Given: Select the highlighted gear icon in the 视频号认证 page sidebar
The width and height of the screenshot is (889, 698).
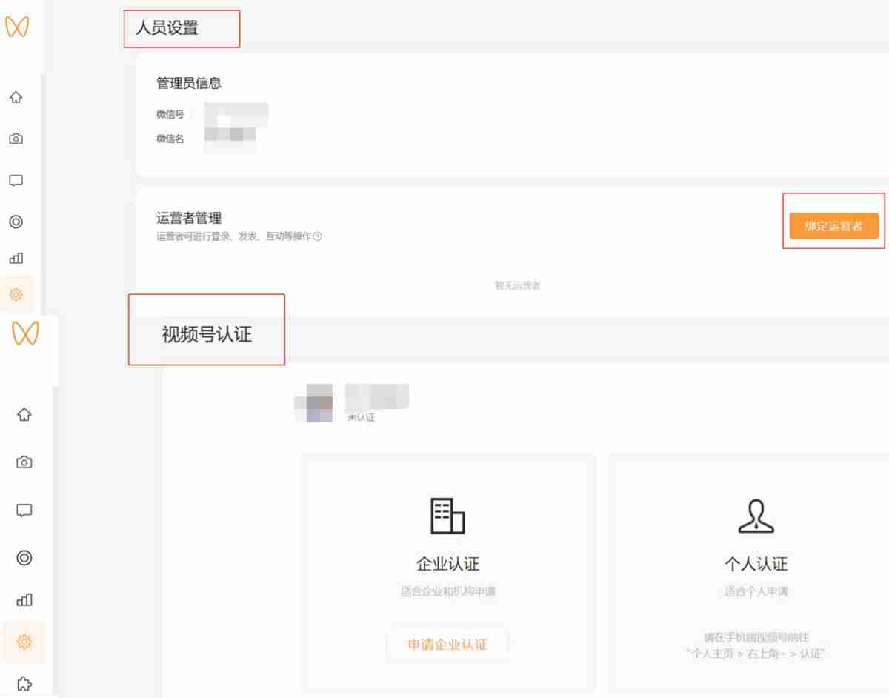Looking at the screenshot, I should tap(24, 642).
